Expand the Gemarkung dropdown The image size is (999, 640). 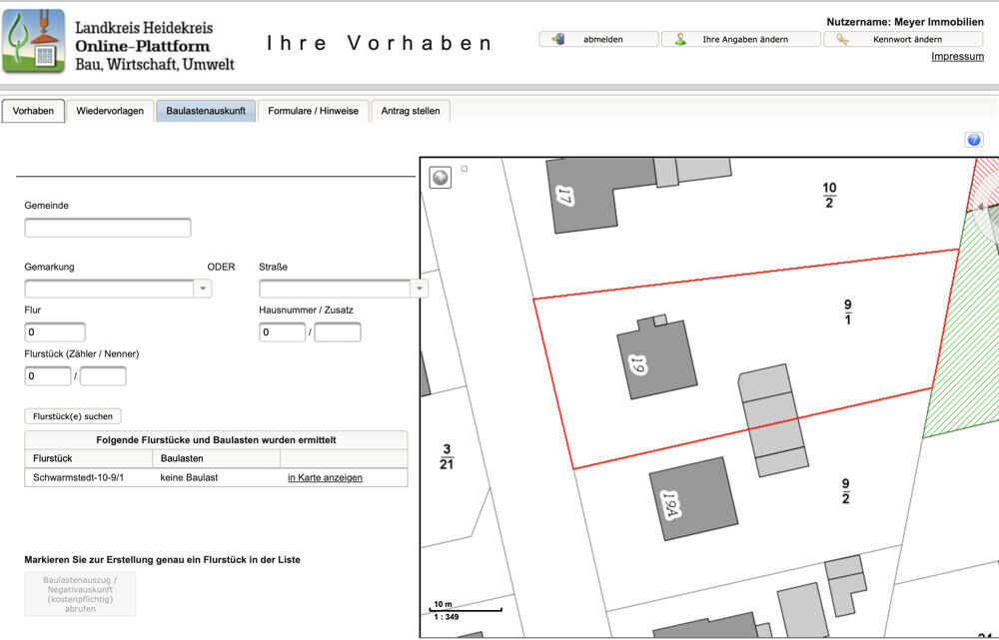point(203,289)
